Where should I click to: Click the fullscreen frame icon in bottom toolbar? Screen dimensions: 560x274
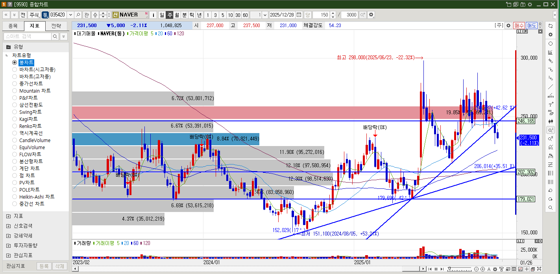(539, 269)
